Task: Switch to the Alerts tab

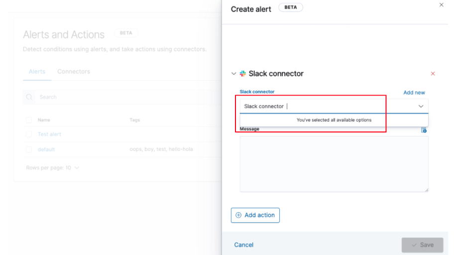Action: click(37, 71)
